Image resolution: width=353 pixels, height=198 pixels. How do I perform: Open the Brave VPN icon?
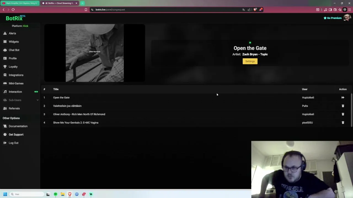tap(345, 10)
